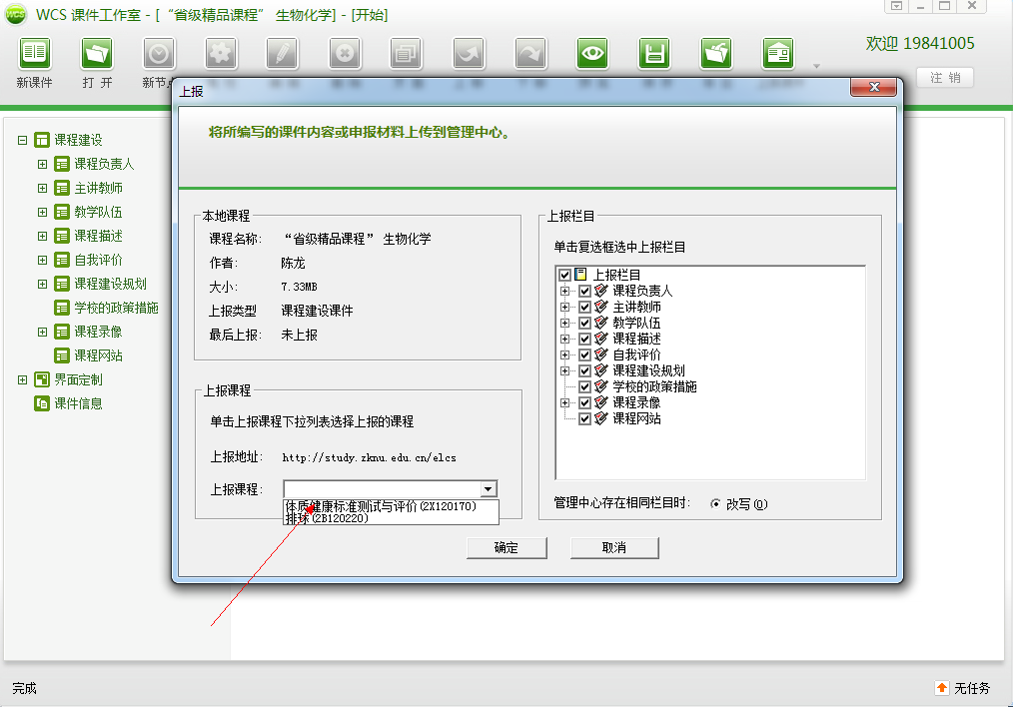Click the 新课件 book icon
Screen dimensions: 1013x707
tap(34, 53)
